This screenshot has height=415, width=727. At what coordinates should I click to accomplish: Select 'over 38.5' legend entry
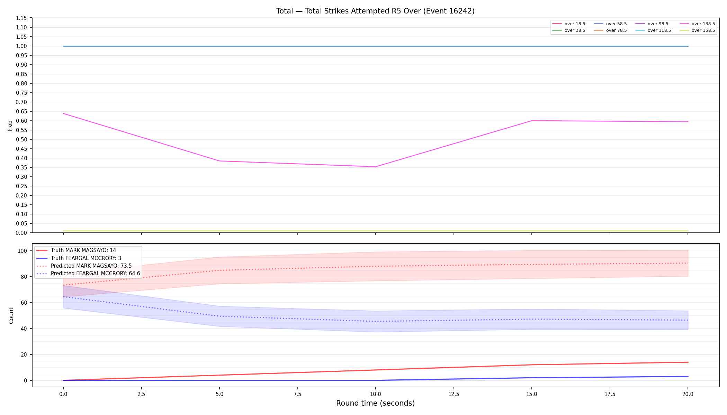[569, 30]
